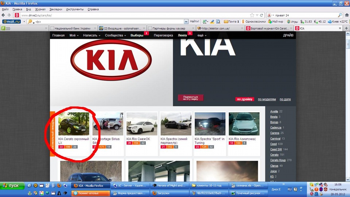Viewport: 350px width, 197px height.
Task: Open the Справка menu
Action: (93, 9)
